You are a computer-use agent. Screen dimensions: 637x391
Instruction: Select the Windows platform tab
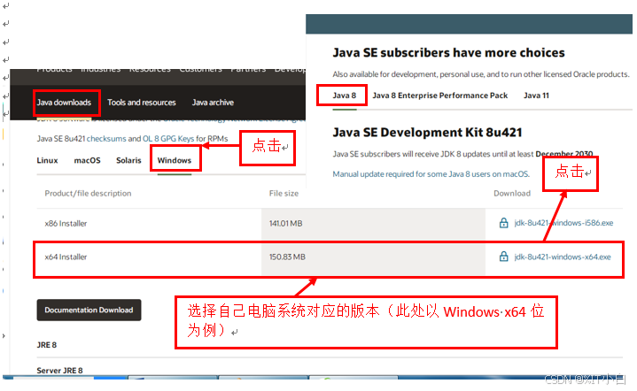[175, 160]
